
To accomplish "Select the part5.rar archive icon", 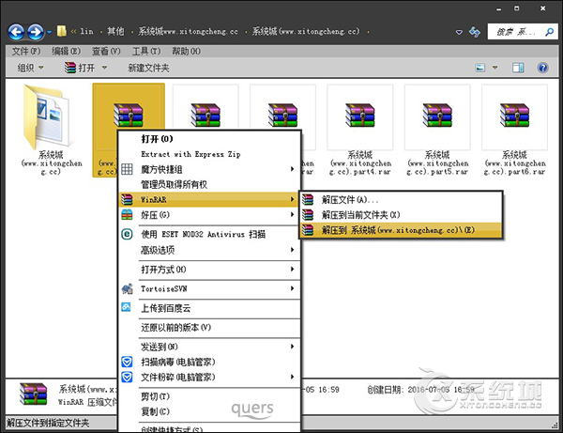I will tap(437, 115).
